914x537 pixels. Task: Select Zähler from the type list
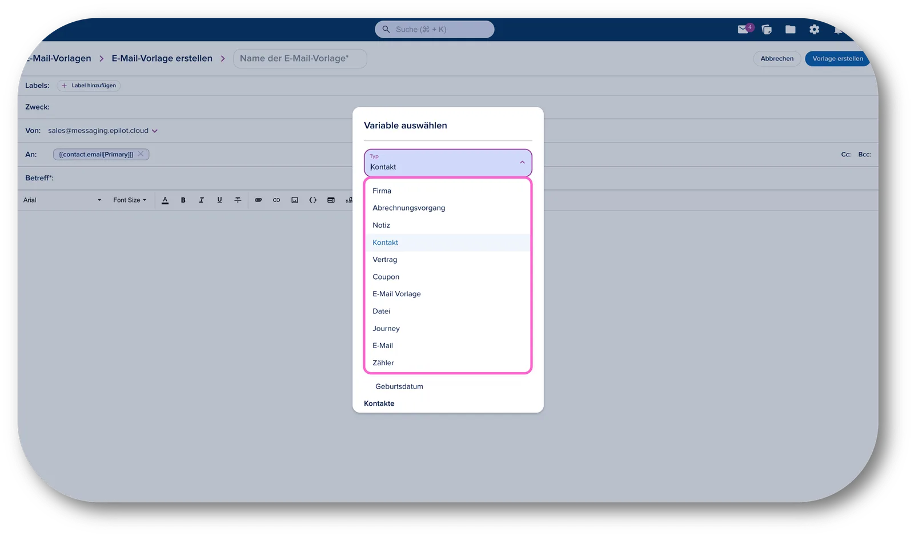point(448,362)
